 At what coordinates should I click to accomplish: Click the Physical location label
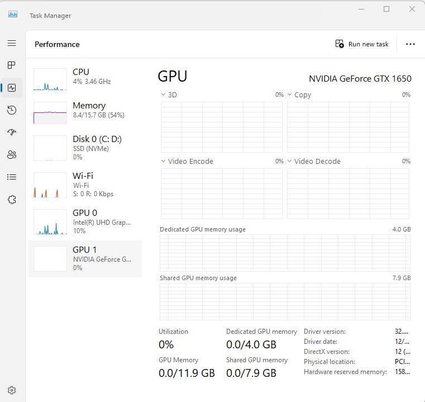pos(330,362)
